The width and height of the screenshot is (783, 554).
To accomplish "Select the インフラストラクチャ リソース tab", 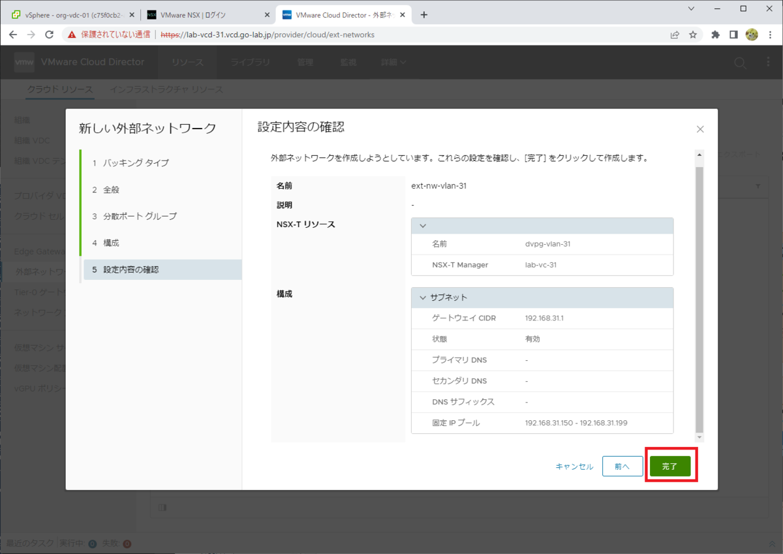I will tap(166, 89).
